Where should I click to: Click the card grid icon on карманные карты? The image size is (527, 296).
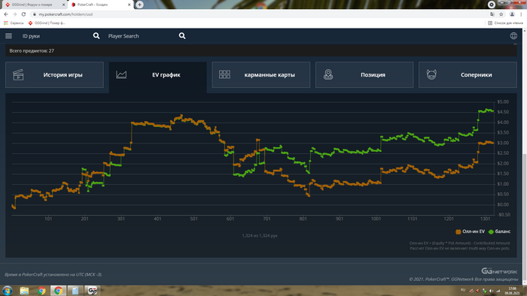click(x=224, y=74)
